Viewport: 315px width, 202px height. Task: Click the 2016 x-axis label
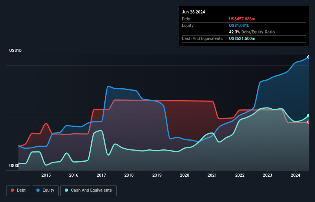74,175
